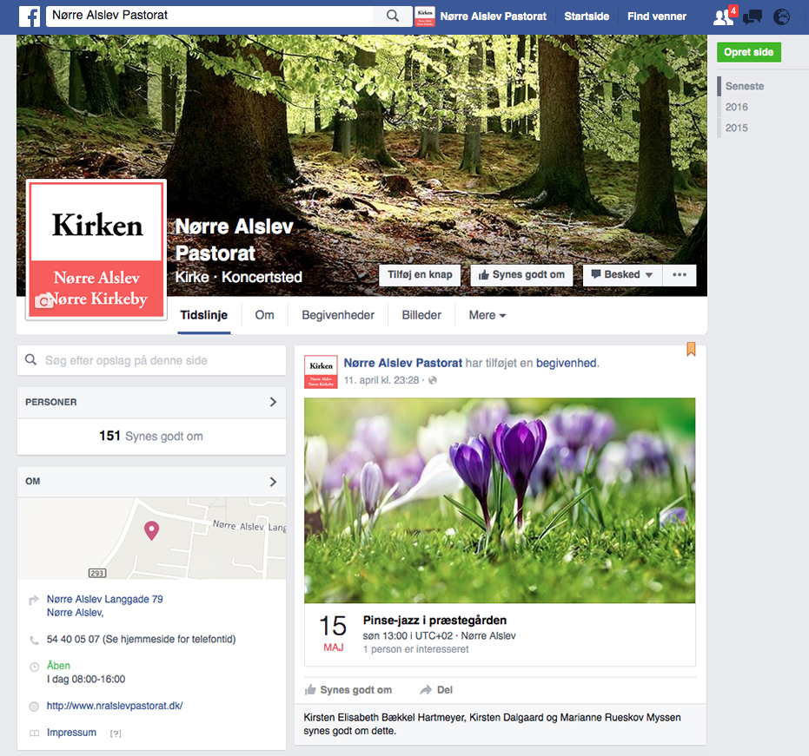Click the Koncertsted category link on cover
This screenshot has height=756, width=809.
(x=262, y=277)
